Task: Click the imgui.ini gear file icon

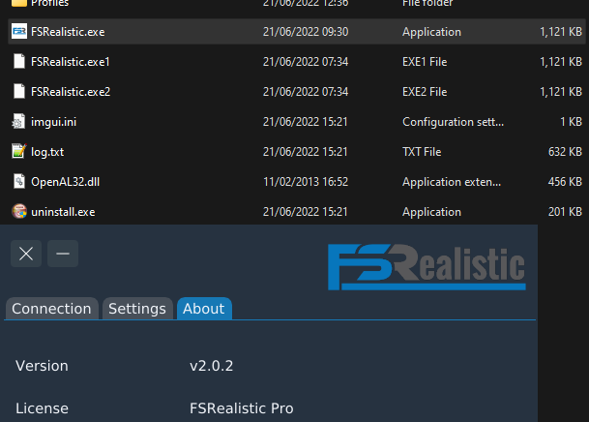Action: 18,121
